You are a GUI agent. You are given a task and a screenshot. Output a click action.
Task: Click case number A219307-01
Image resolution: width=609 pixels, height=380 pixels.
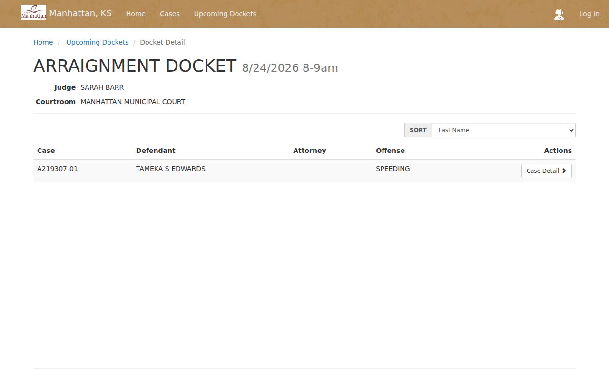click(58, 169)
